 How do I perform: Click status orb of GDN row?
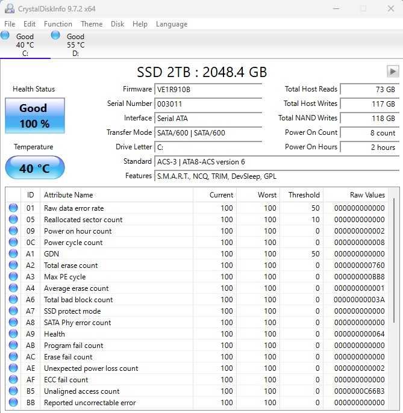13,253
